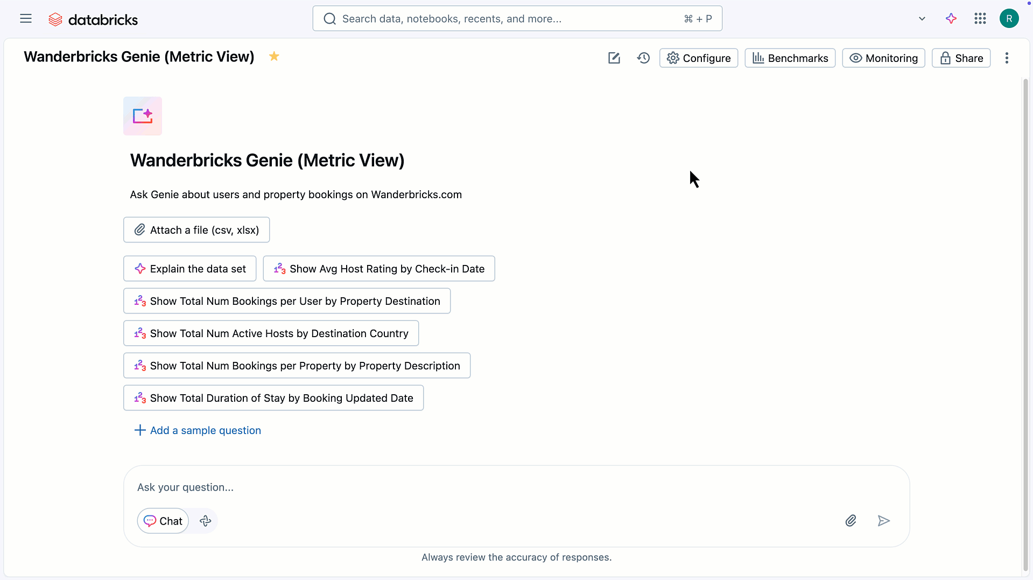1033x580 pixels.
Task: Click the Databricks logo
Action: [x=93, y=20]
